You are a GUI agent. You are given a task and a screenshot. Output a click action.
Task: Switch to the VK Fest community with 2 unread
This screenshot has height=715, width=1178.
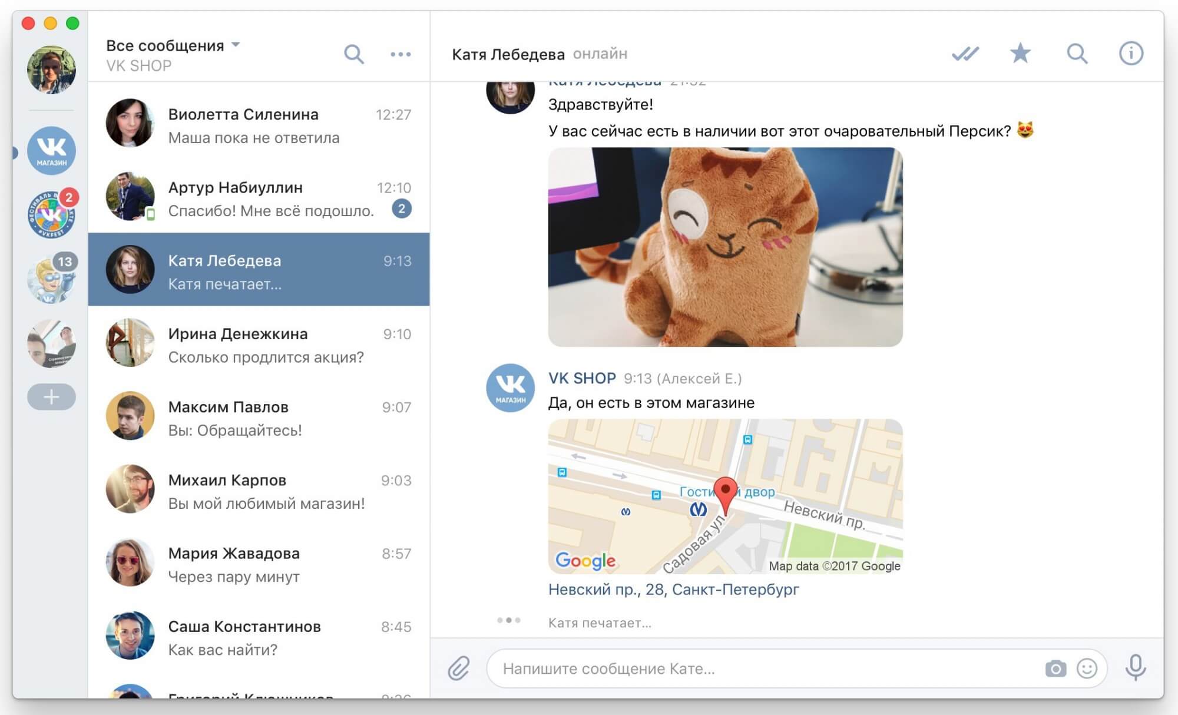pyautogui.click(x=51, y=215)
